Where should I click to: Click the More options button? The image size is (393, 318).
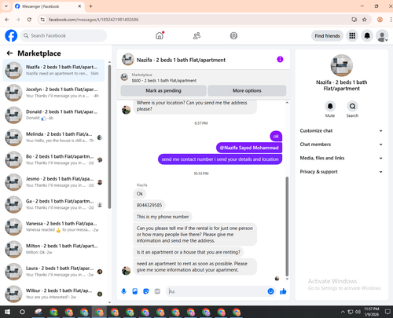click(x=247, y=90)
